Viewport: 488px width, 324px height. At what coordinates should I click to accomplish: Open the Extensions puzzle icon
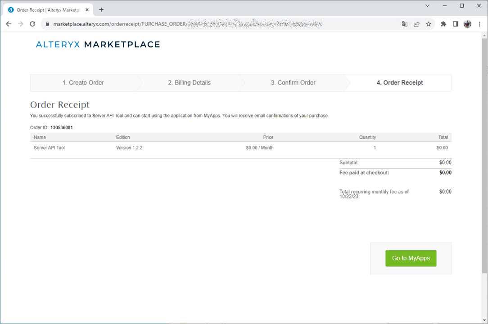tap(443, 24)
